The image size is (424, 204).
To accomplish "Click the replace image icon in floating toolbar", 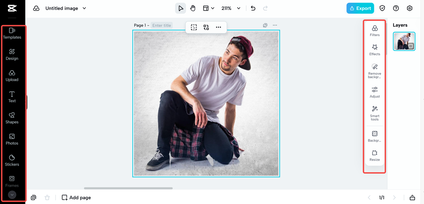I will tap(206, 27).
